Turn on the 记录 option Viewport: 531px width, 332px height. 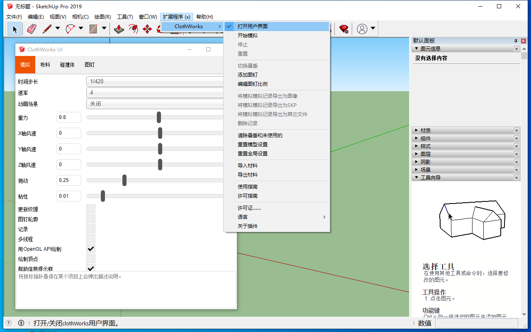point(91,229)
